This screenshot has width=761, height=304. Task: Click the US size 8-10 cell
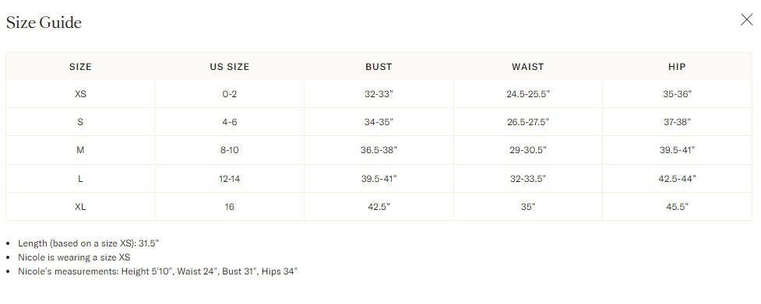click(x=230, y=150)
